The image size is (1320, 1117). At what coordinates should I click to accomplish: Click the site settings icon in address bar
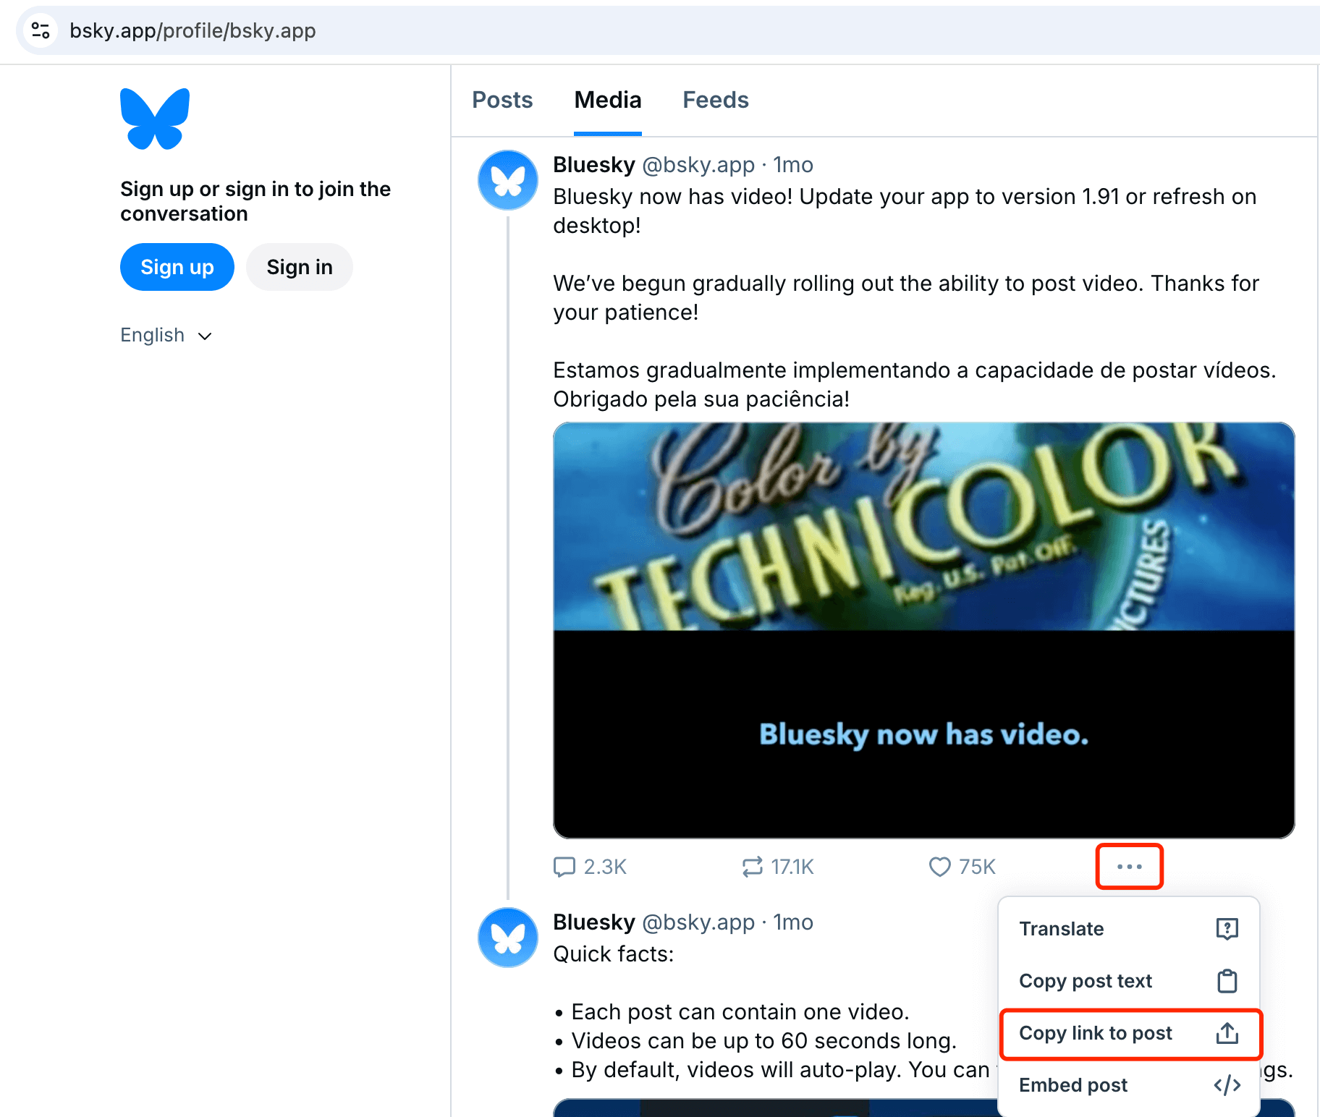[x=41, y=30]
